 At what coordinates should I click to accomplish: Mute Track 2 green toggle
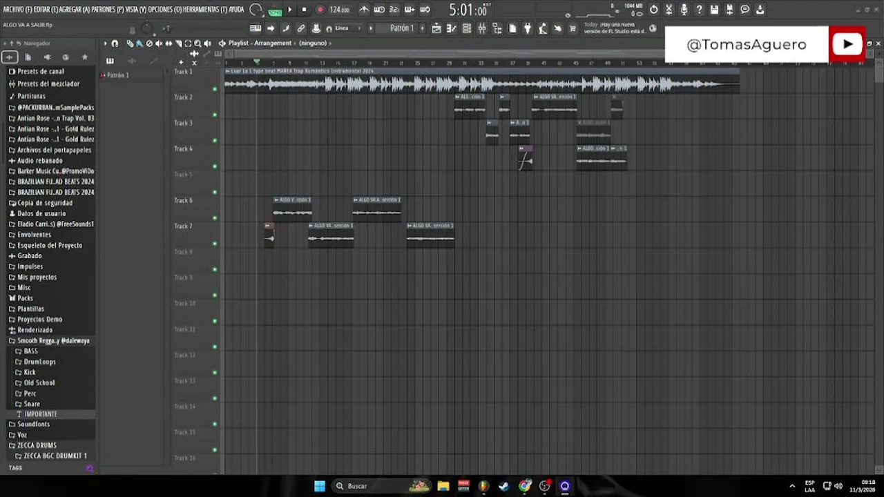point(215,115)
